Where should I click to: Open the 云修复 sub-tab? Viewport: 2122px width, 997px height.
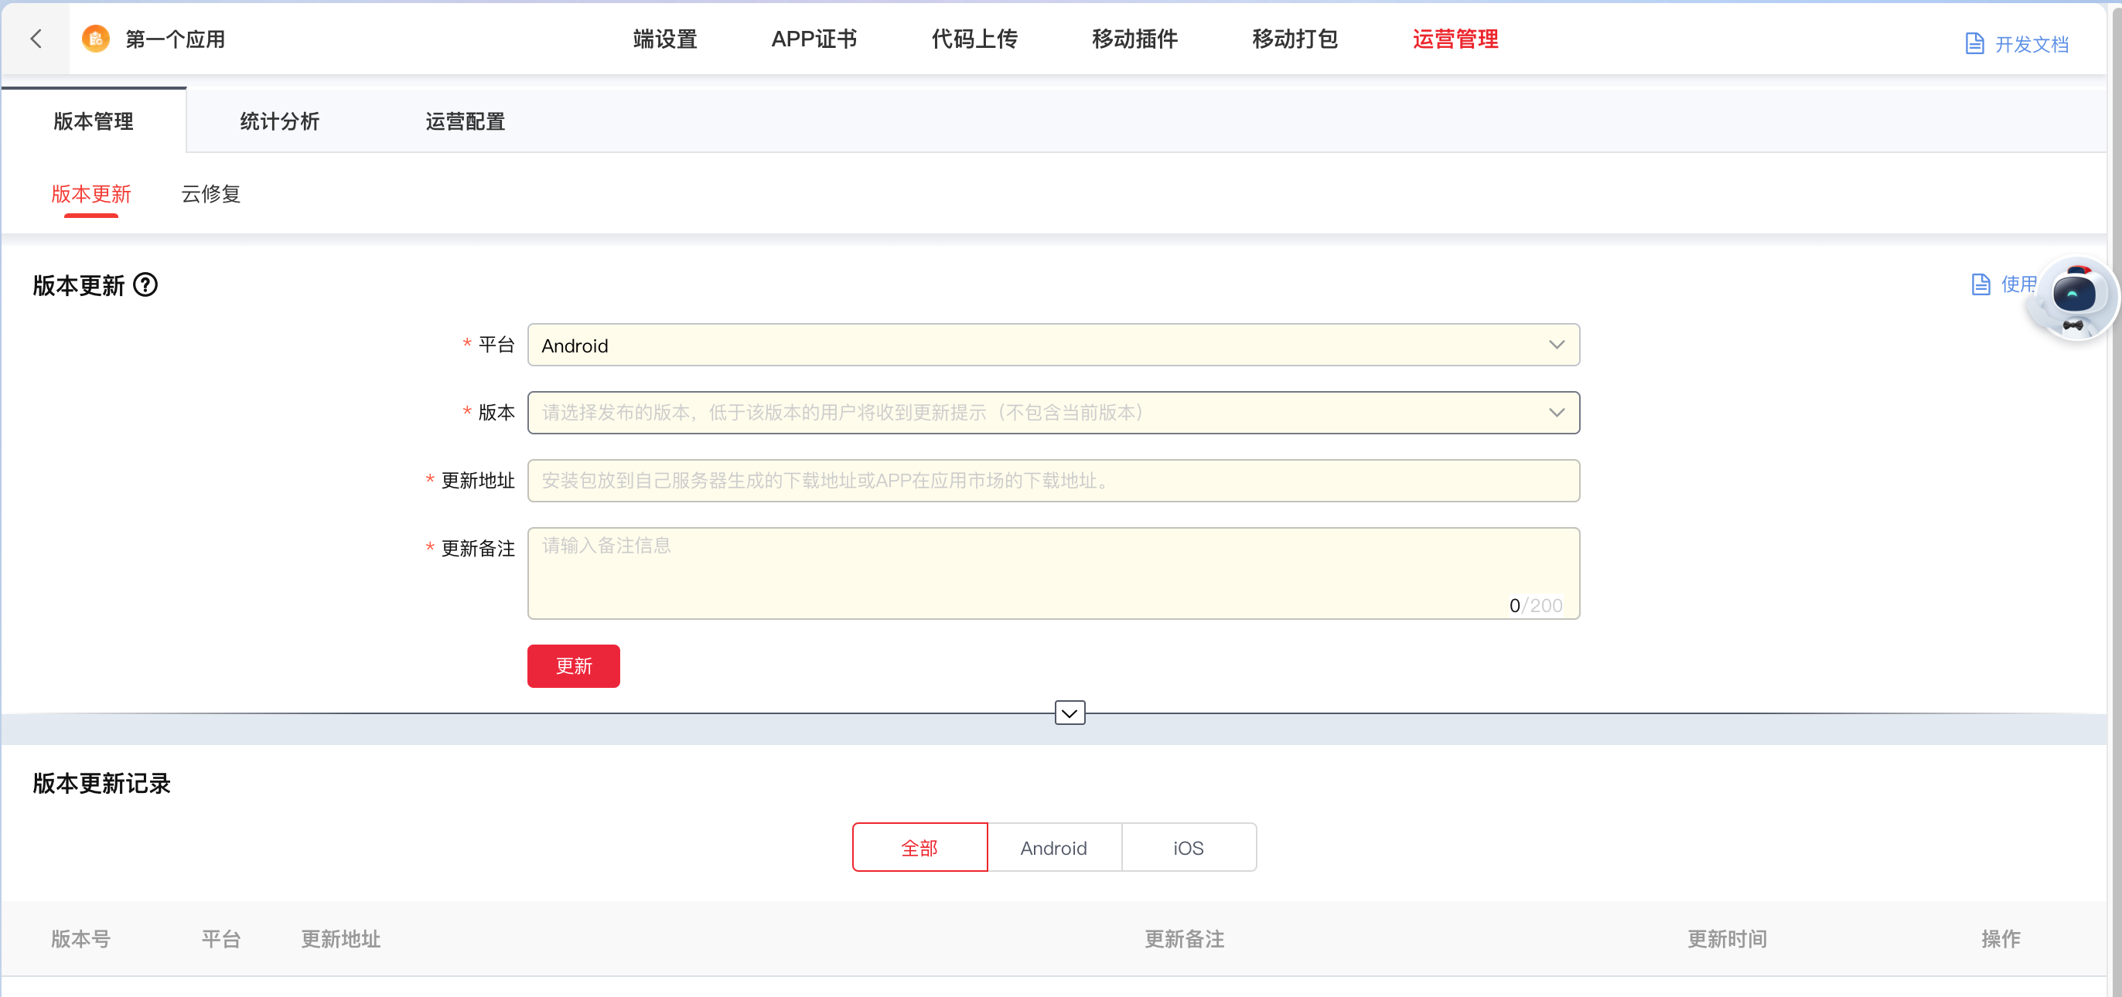click(x=211, y=194)
